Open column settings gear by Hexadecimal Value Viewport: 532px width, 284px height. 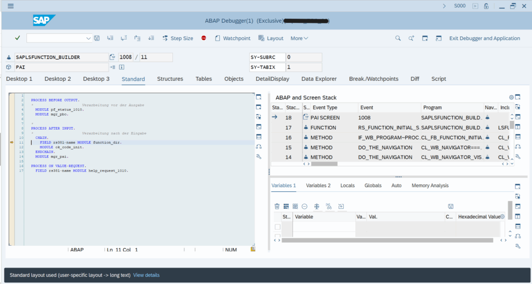pos(502,217)
